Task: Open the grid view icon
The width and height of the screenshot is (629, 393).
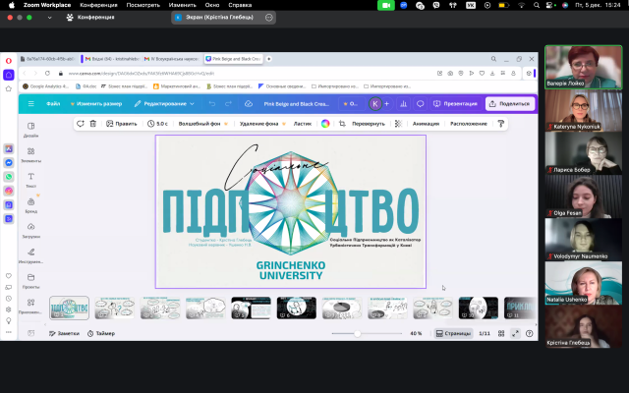Action: (x=501, y=333)
